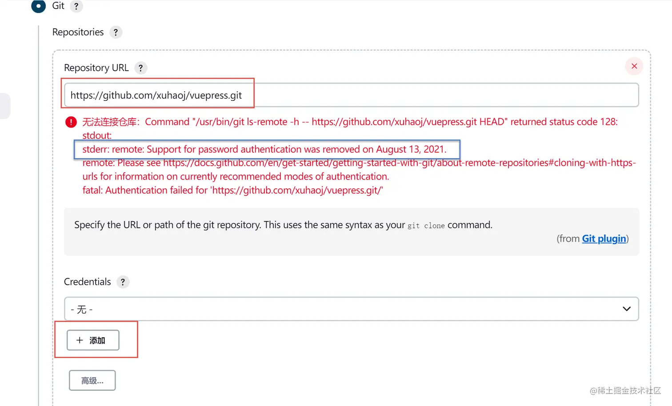The width and height of the screenshot is (672, 406).
Task: Open the Git plugin link
Action: [x=604, y=239]
